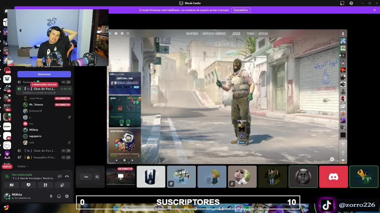Image resolution: width=380 pixels, height=213 pixels.
Task: Open the EA FC server icon
Action: [x=7, y=126]
